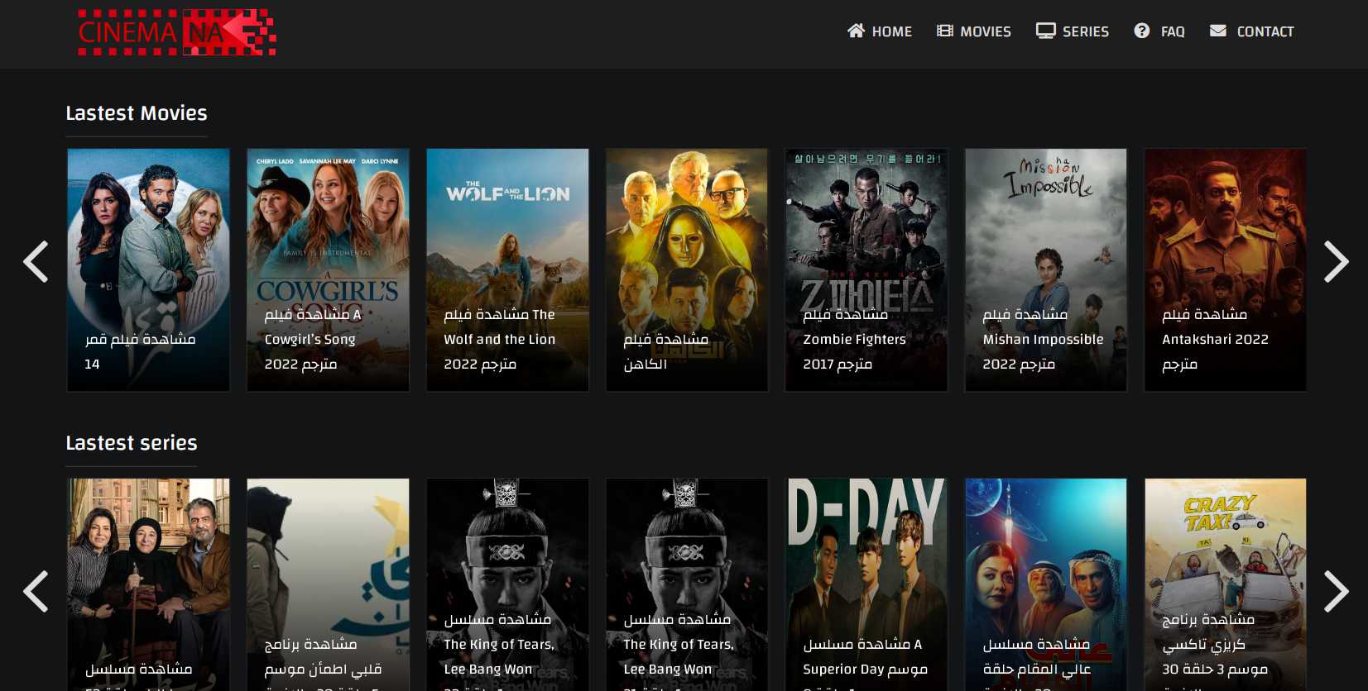Screen dimensions: 1368x691
Task: Open the series poster with the three-person family portrait
Action: (148, 584)
